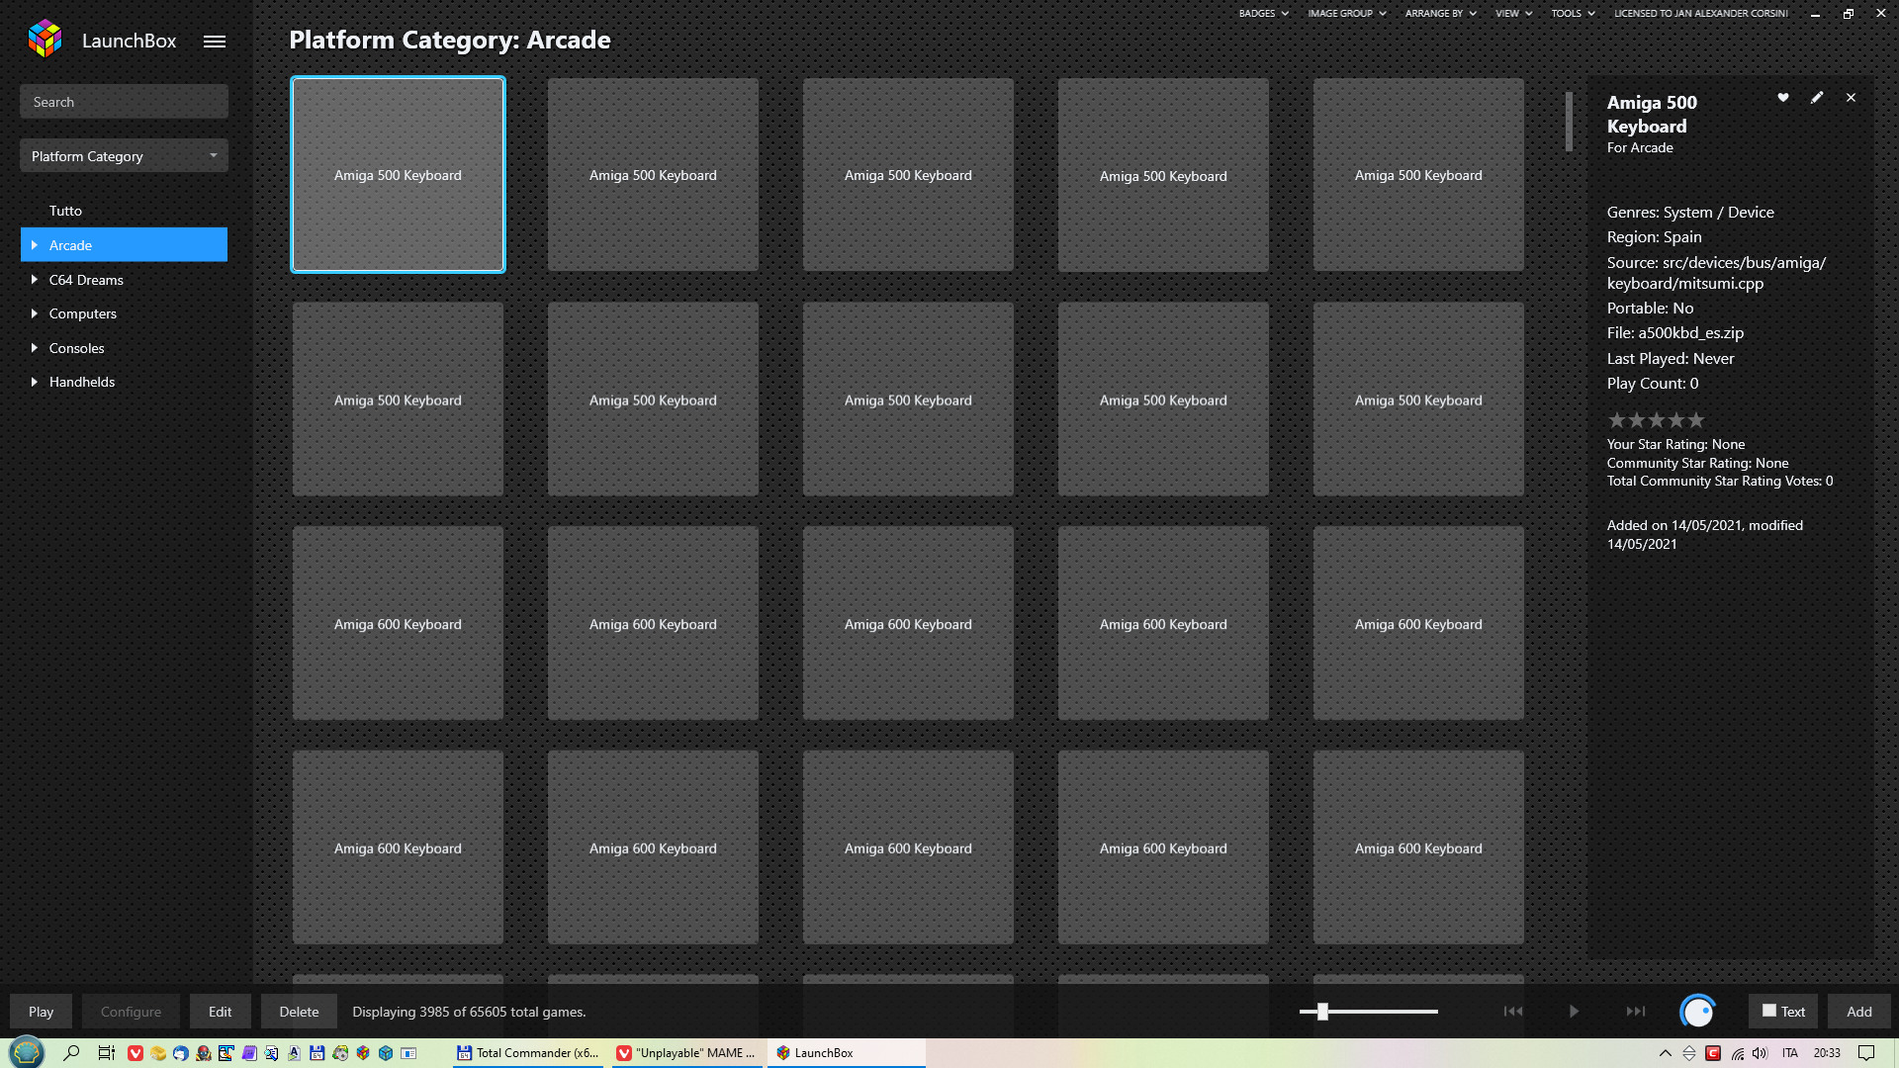The image size is (1899, 1068).
Task: Give a five-star rating with the last star
Action: click(1696, 420)
